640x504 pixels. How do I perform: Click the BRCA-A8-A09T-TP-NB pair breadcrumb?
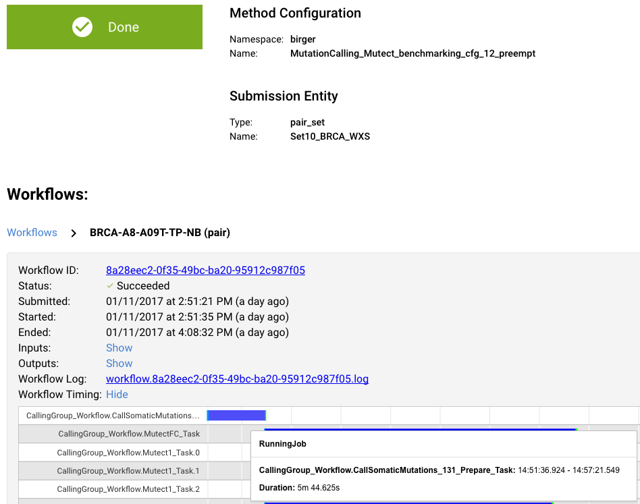click(160, 232)
